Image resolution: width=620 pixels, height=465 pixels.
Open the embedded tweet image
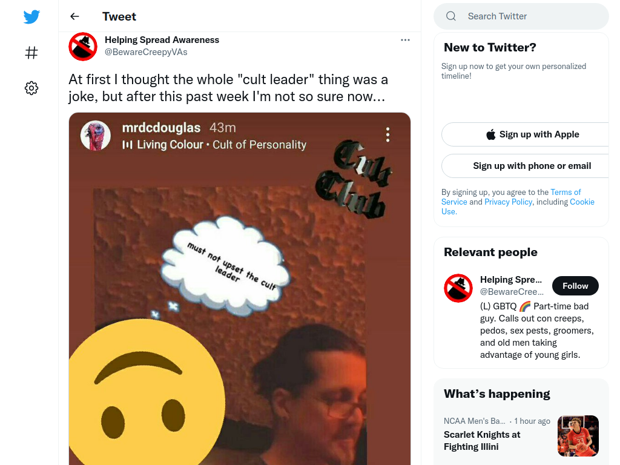pyautogui.click(x=240, y=289)
